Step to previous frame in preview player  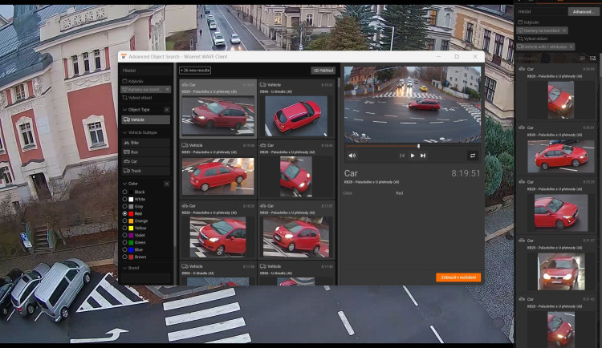coord(402,156)
